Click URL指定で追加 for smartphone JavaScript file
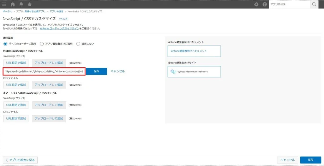This screenshot has height=166, width=324. (16, 105)
